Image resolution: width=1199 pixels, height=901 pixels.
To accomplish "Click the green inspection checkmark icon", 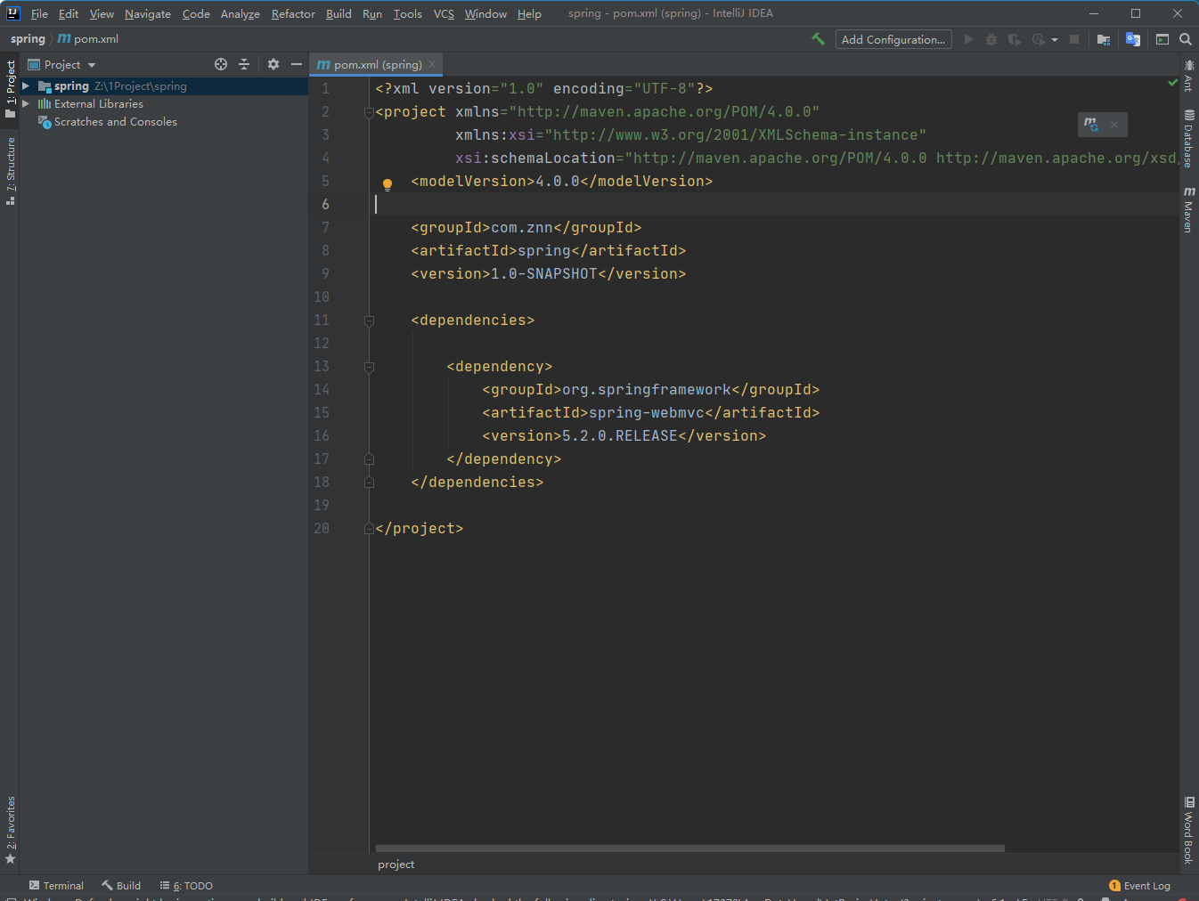I will click(x=1172, y=82).
